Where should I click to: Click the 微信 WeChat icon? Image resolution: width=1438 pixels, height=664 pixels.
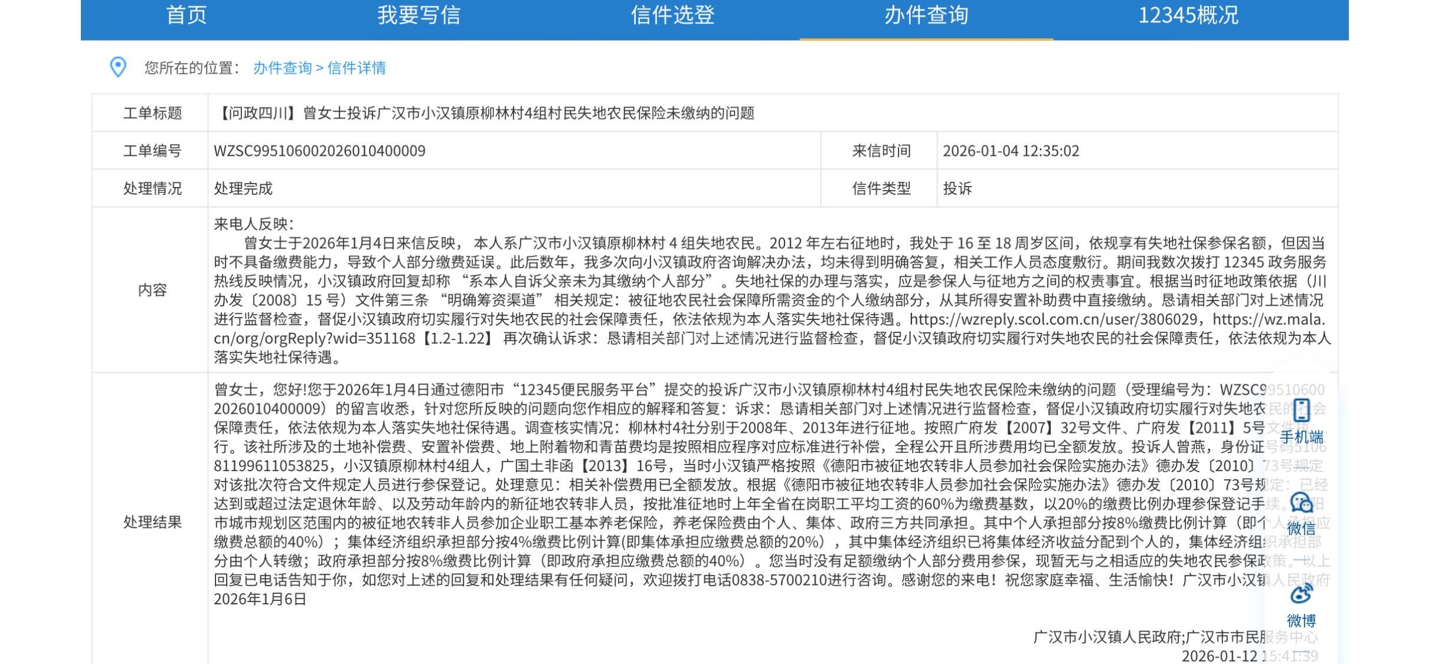pyautogui.click(x=1302, y=503)
